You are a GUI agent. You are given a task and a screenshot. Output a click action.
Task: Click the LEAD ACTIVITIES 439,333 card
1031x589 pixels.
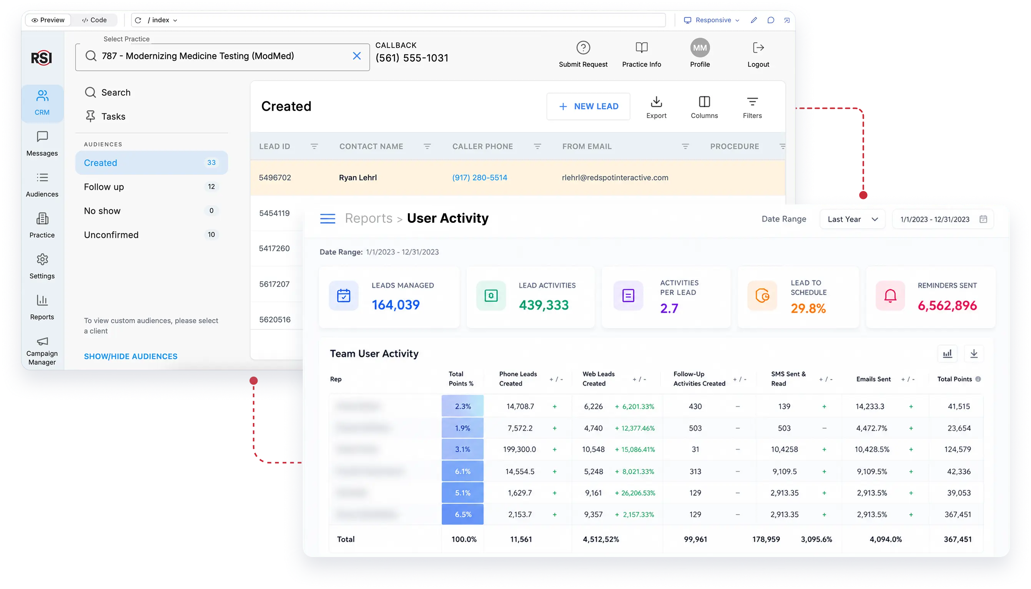[530, 297]
